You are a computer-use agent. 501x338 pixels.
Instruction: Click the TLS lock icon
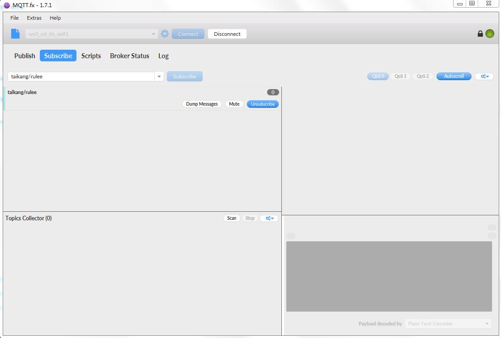[480, 34]
